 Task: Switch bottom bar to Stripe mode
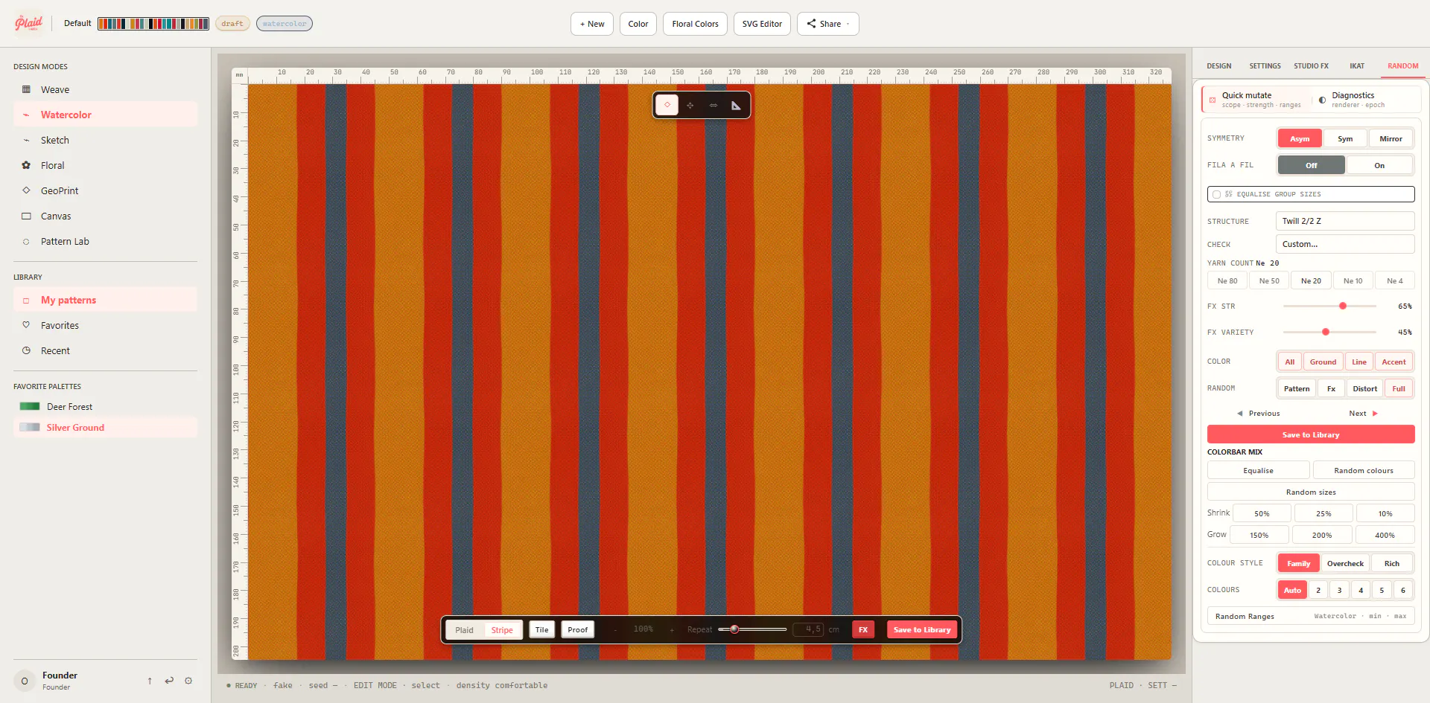pyautogui.click(x=502, y=630)
